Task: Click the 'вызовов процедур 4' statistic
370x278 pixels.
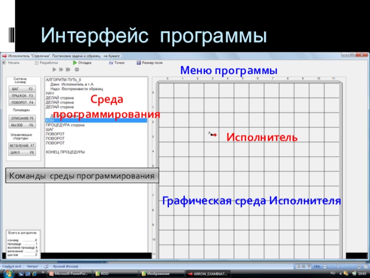Action: tap(22, 247)
